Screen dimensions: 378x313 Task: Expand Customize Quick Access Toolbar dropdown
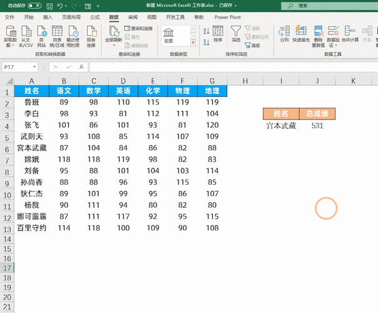pos(98,6)
